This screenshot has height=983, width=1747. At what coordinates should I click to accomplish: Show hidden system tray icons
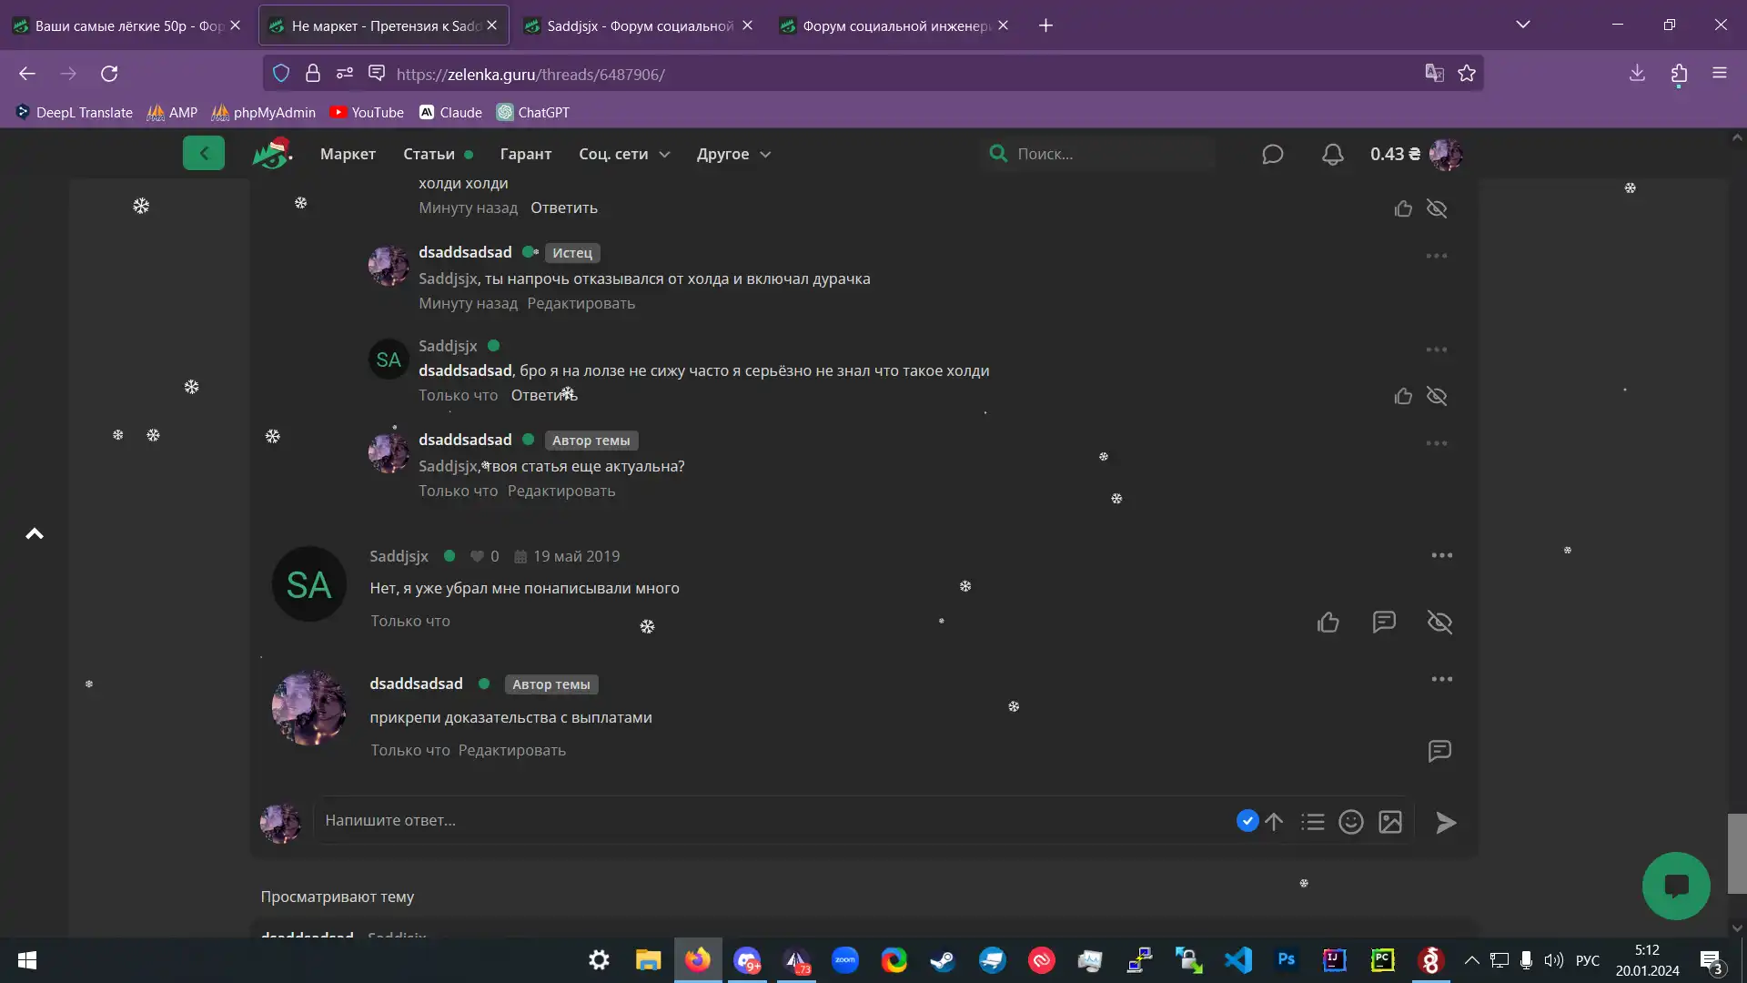[1471, 960]
